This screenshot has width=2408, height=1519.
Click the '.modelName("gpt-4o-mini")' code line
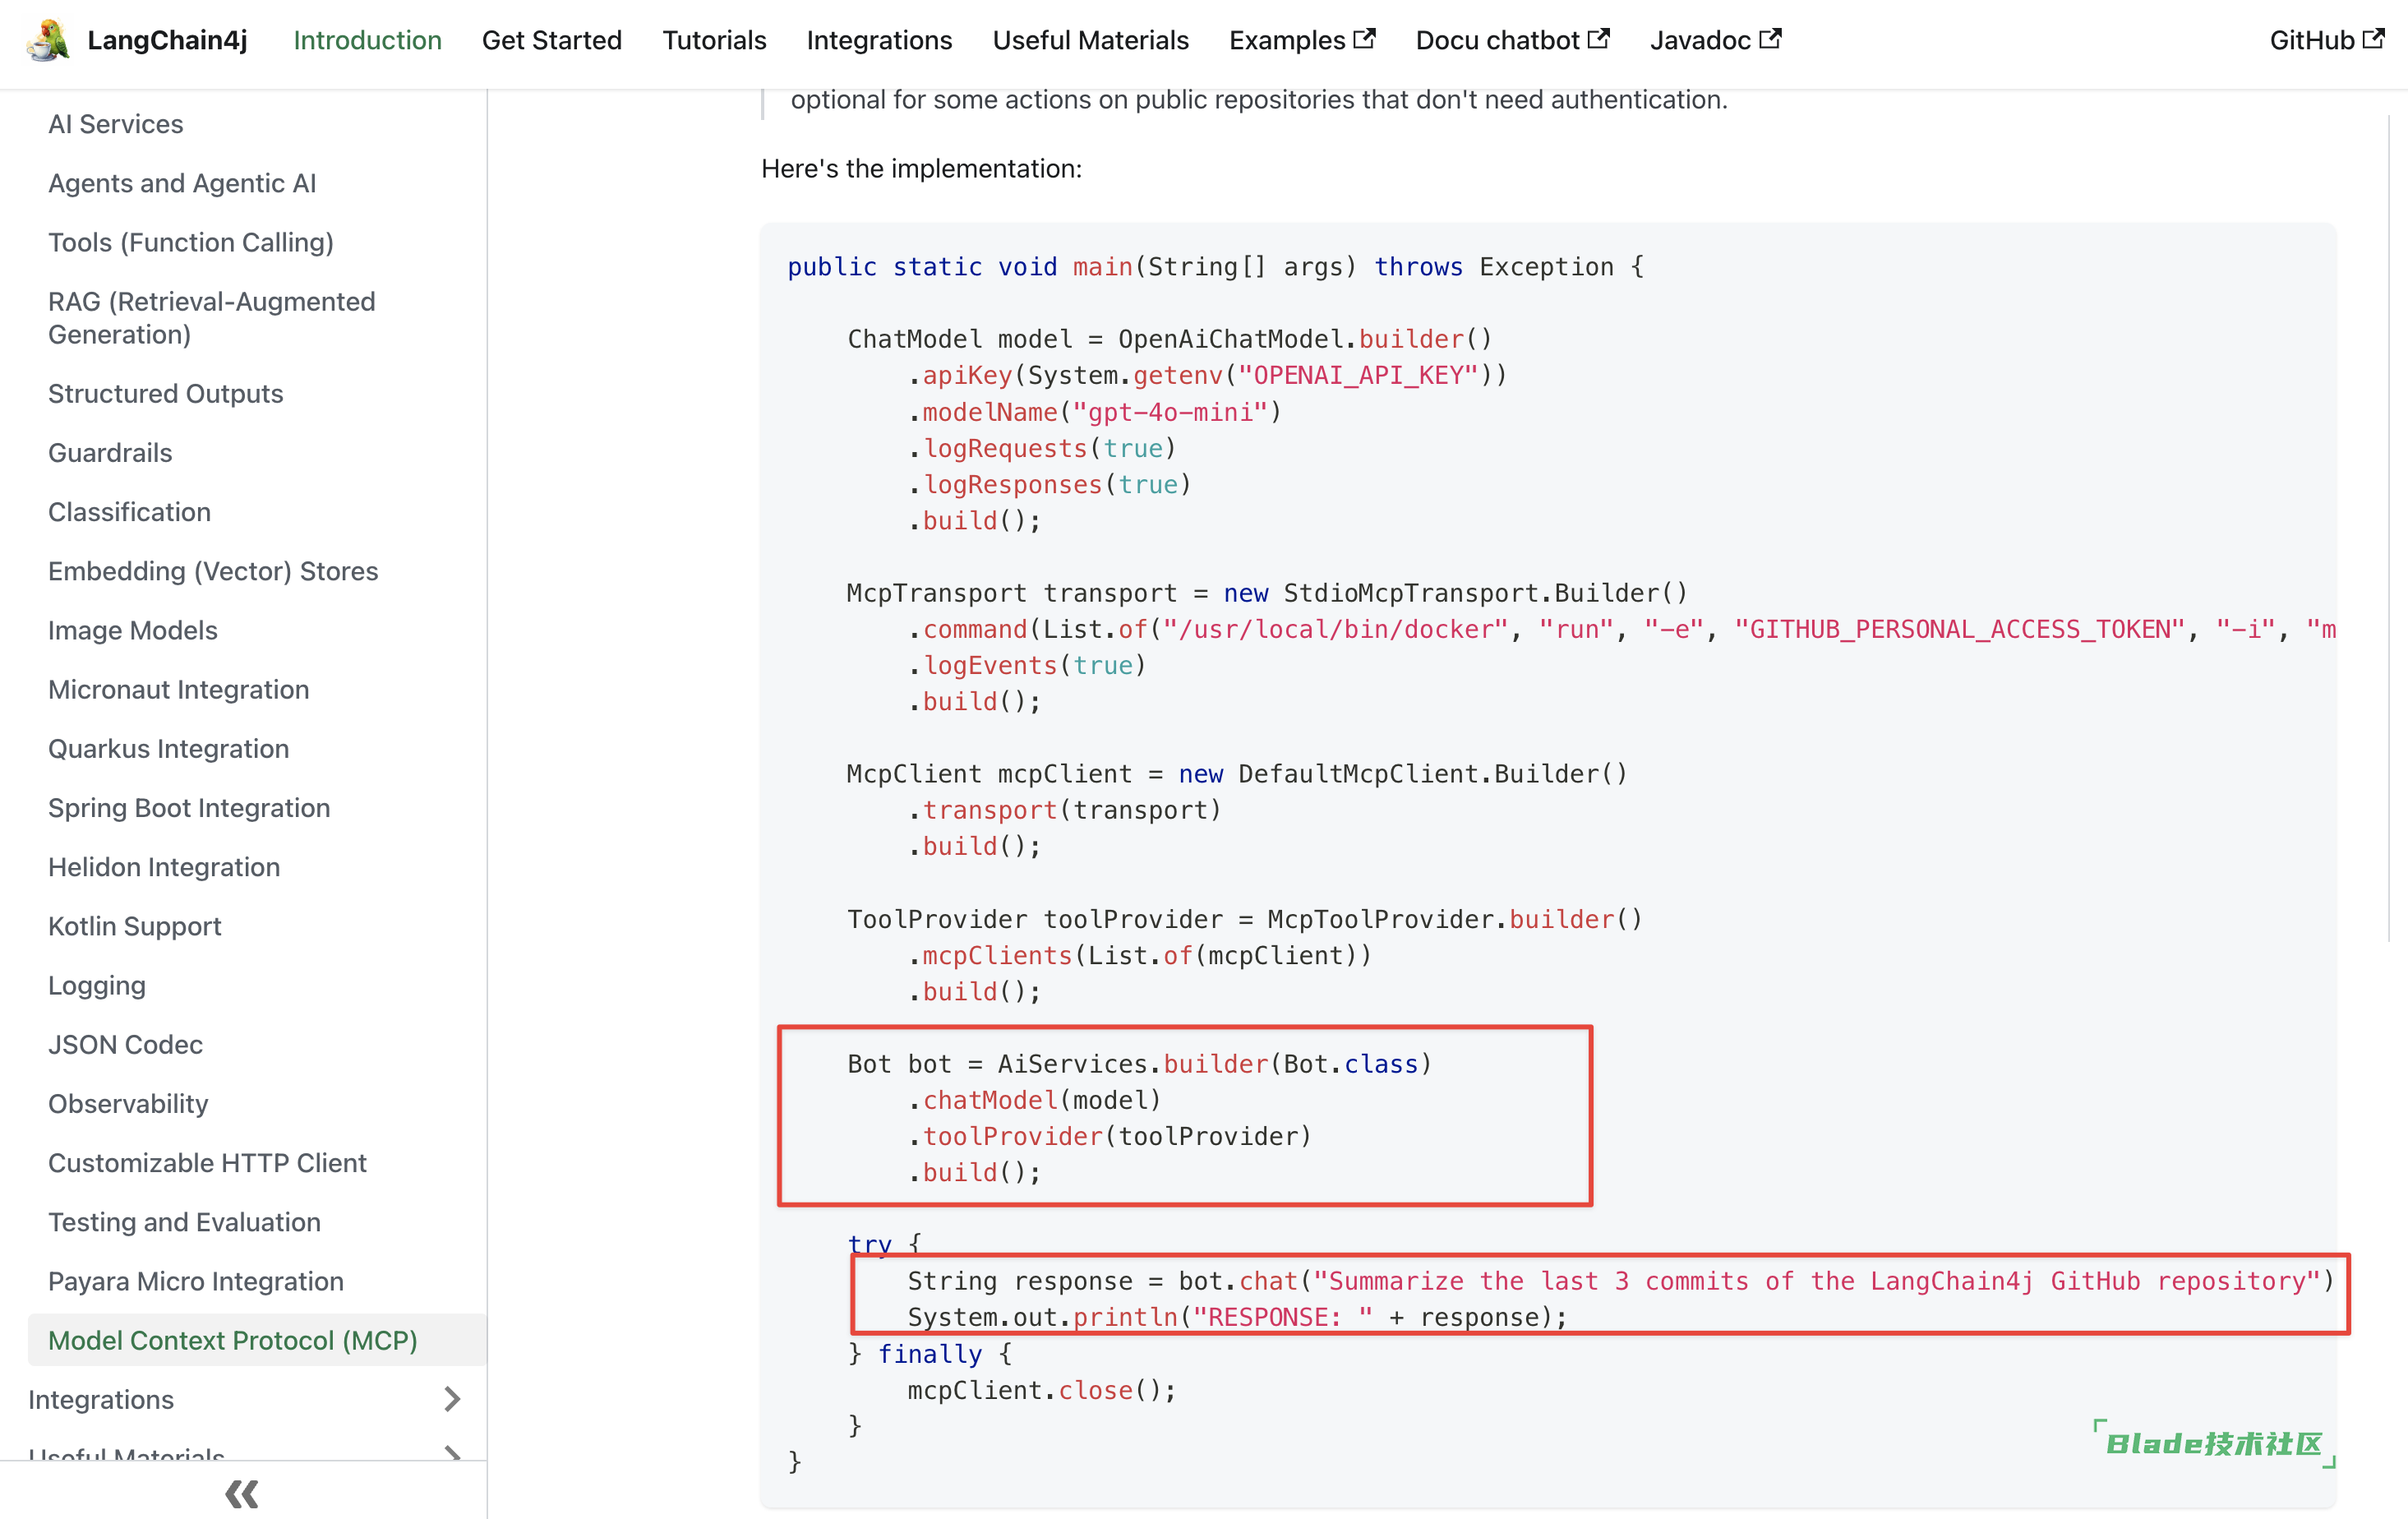tap(1095, 412)
